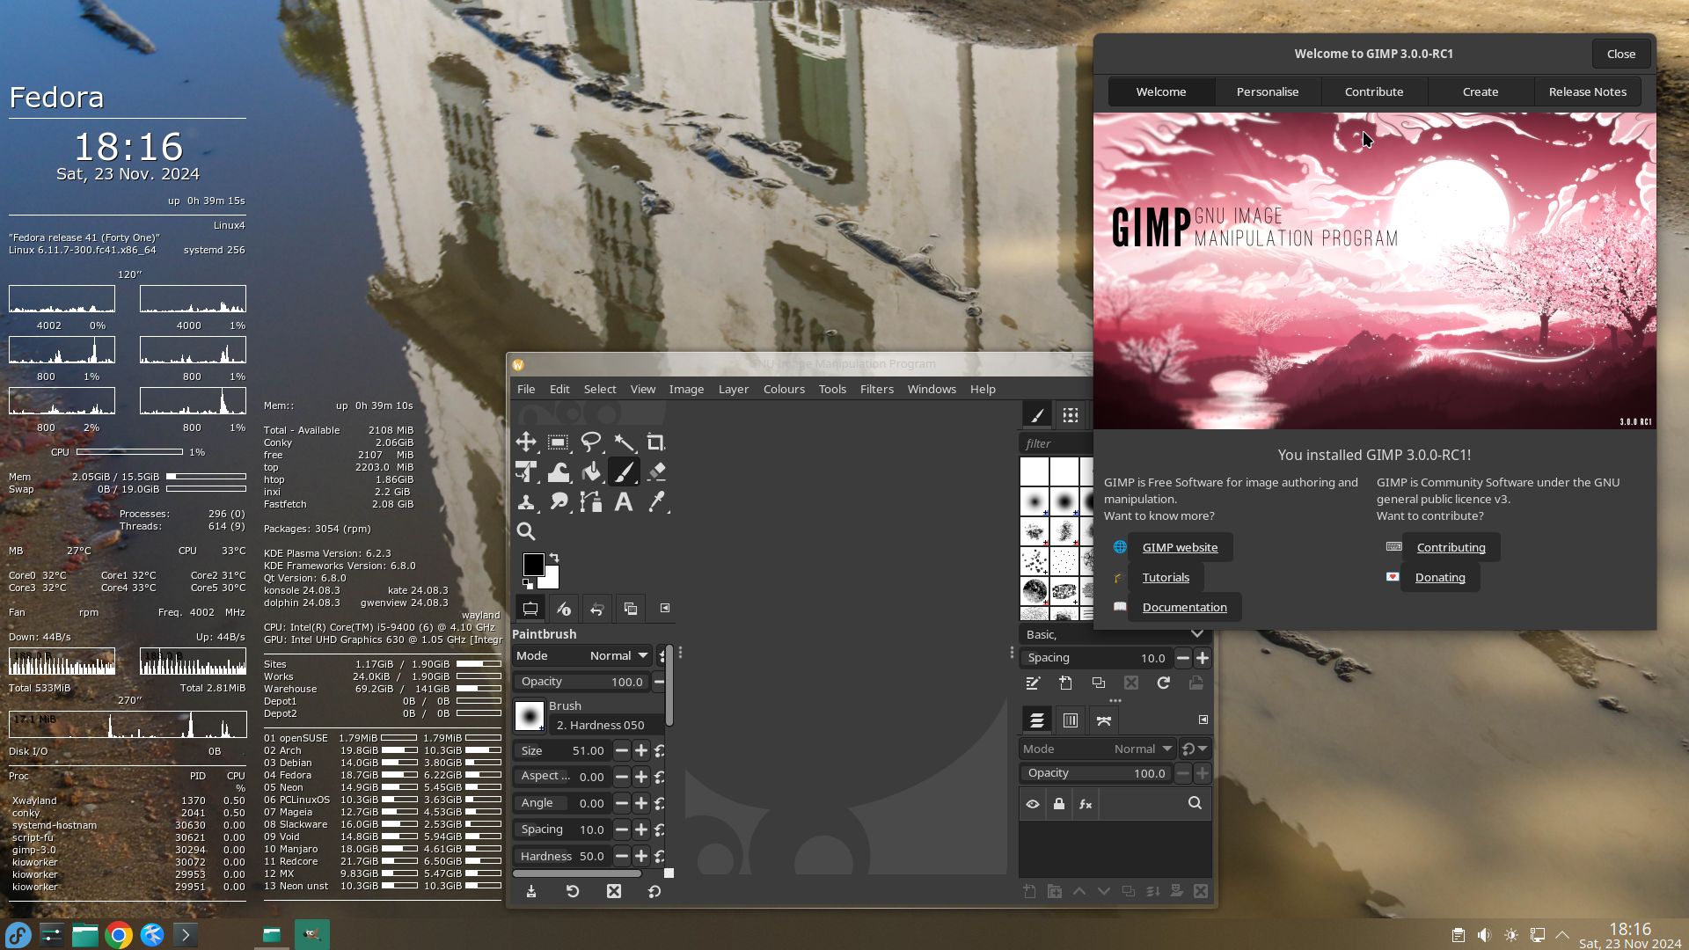Switch to Patterns tab next to Brushes
This screenshot has height=950, width=1689.
1071,415
